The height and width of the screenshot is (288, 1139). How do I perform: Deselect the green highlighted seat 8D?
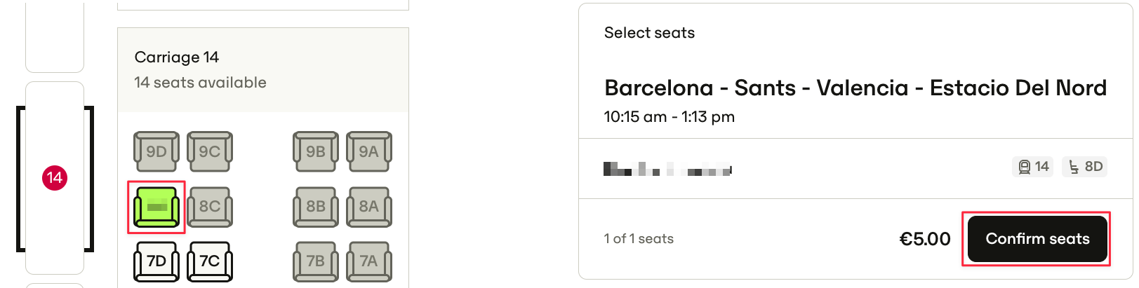click(156, 207)
